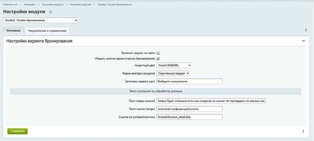The image size is (314, 141).
Task: Pin the save panel with lower pin icon
Action: pos(303,132)
